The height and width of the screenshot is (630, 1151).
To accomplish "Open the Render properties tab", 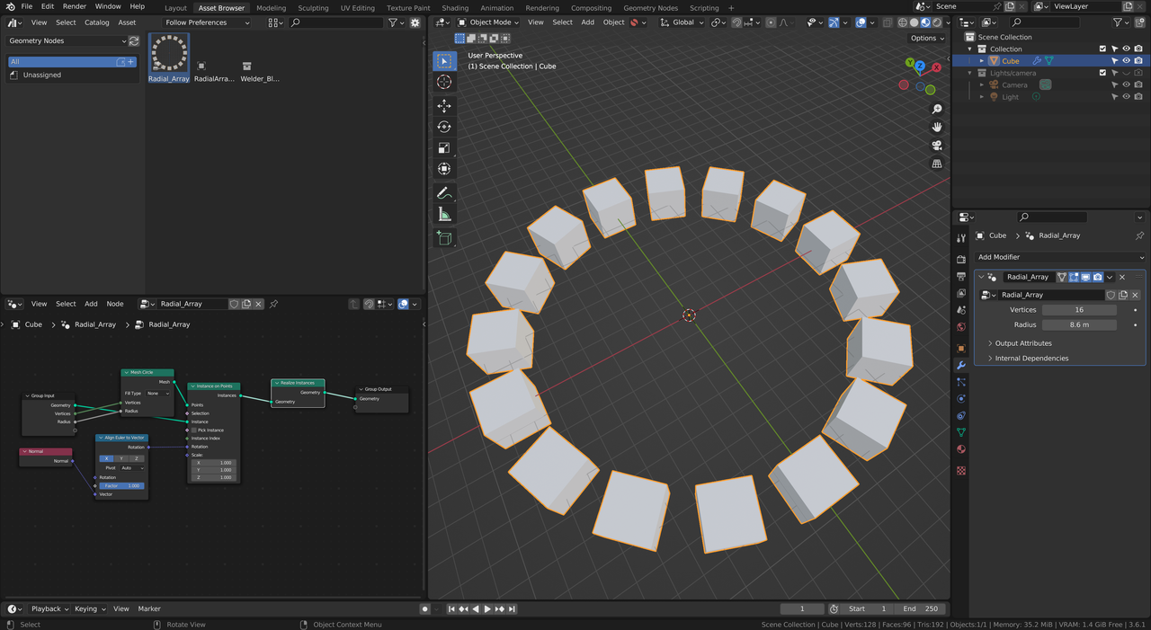I will [961, 260].
